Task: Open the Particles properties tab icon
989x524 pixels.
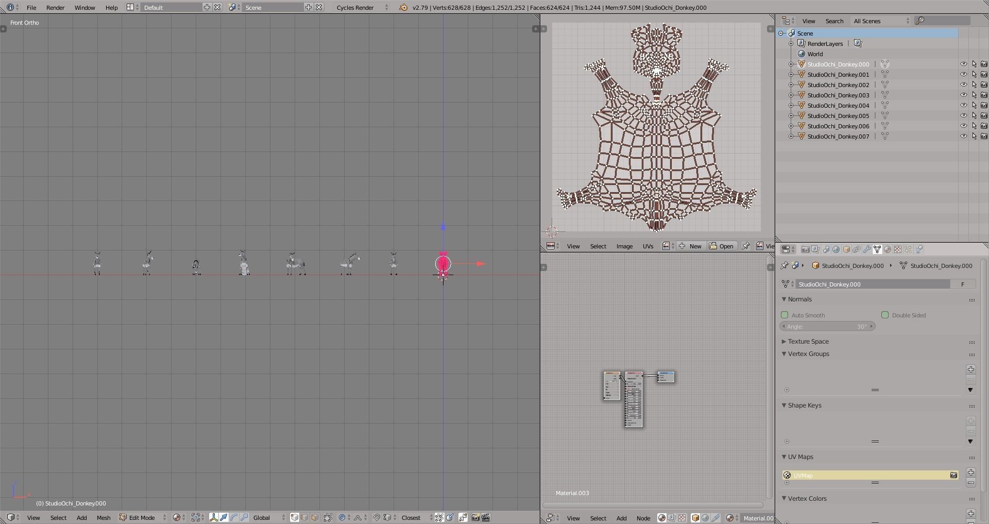Action: coord(908,249)
